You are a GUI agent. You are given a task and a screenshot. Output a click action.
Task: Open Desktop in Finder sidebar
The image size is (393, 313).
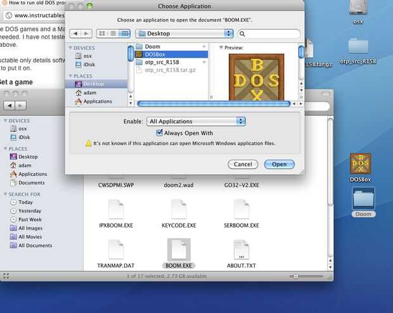point(24,157)
